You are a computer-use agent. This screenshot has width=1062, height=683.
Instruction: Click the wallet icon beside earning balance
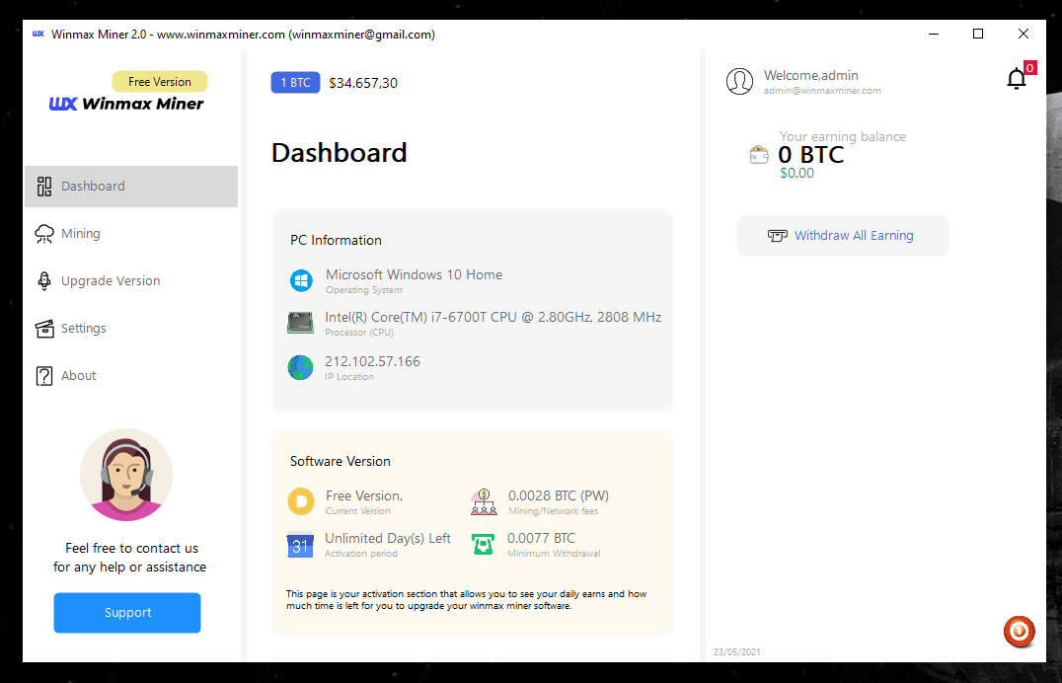(758, 154)
